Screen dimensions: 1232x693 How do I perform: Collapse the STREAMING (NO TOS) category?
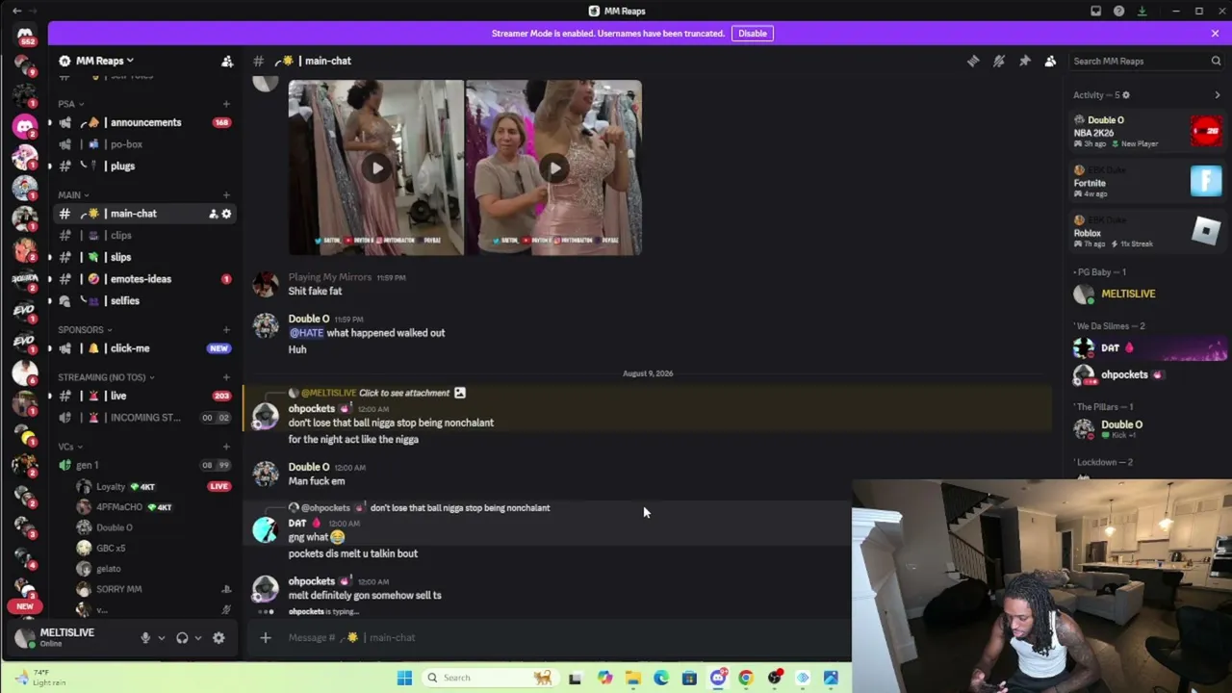pos(106,376)
